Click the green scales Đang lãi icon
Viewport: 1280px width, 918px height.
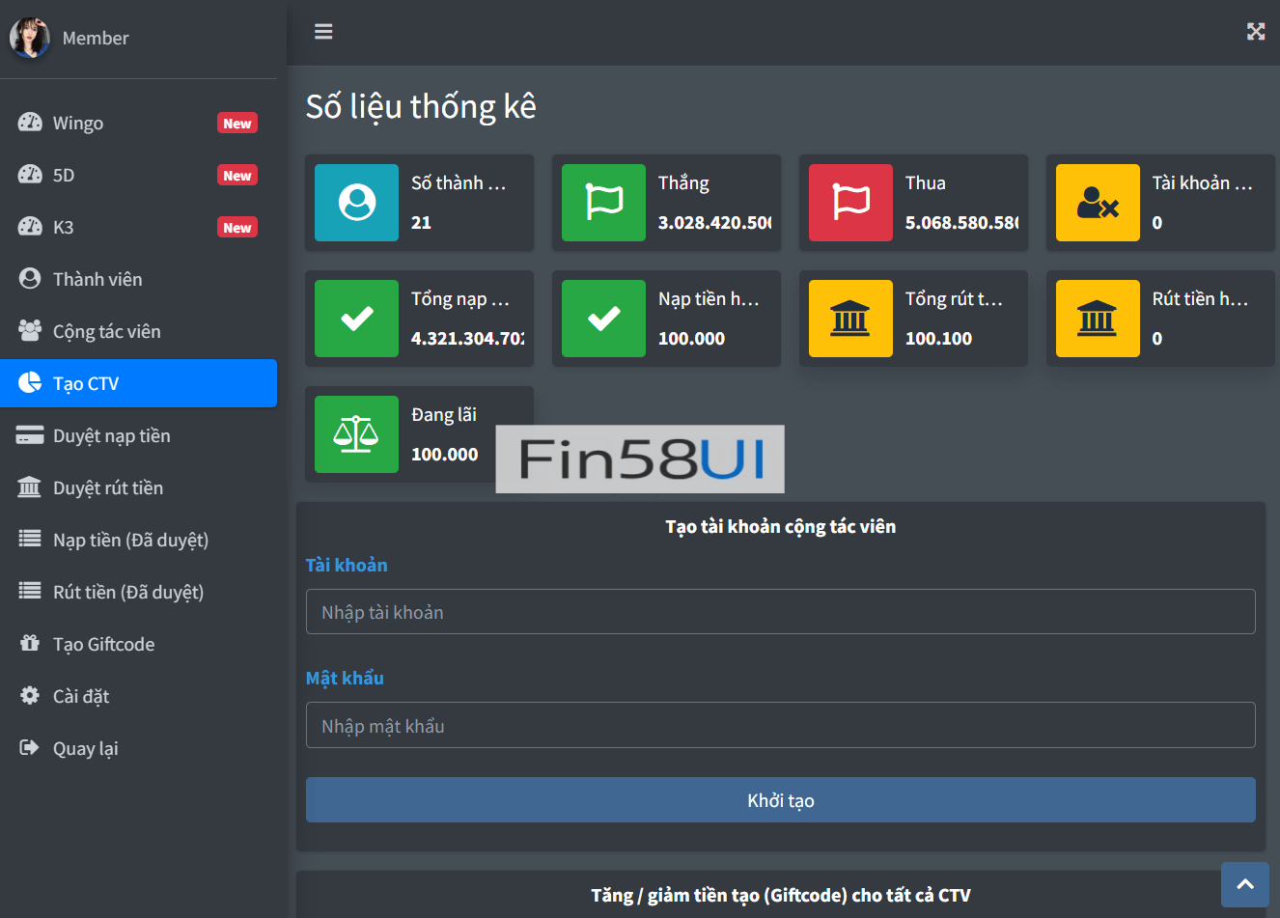tap(356, 434)
